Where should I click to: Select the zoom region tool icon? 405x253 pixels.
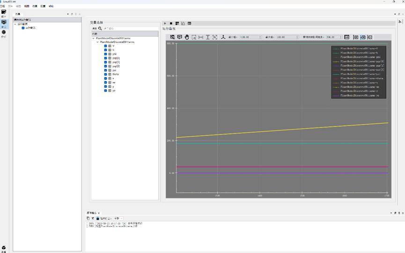click(194, 37)
